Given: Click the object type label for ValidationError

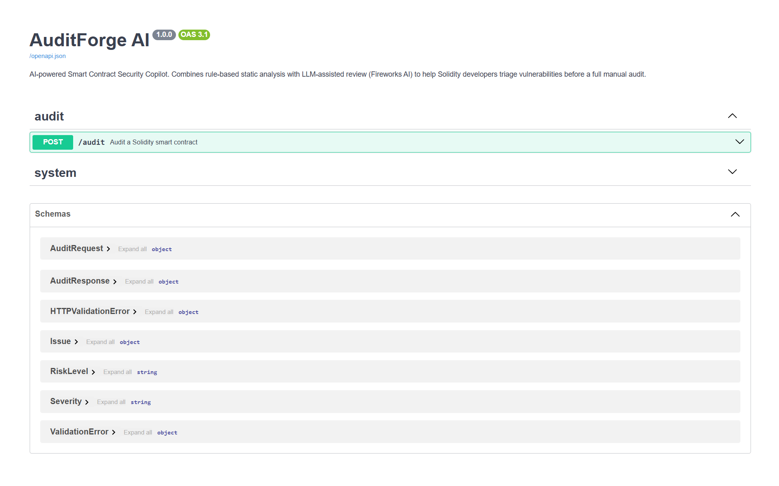Looking at the screenshot, I should pyautogui.click(x=167, y=432).
